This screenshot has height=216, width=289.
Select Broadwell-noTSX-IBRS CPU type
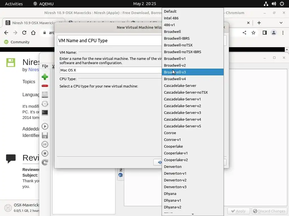pyautogui.click(x=192, y=52)
